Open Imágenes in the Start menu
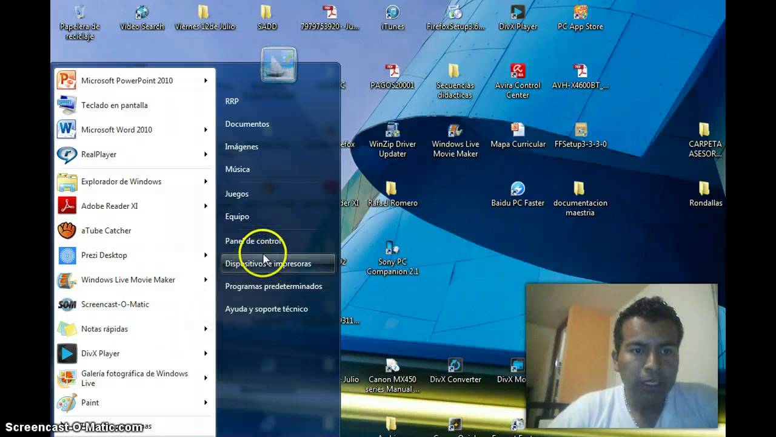Screen dimensions: 776x437 (x=241, y=146)
